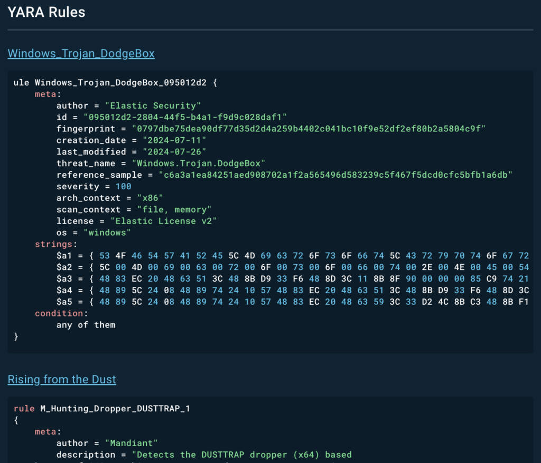541x463 pixels.
Task: Click the "any of them" condition line
Action: pos(86,325)
